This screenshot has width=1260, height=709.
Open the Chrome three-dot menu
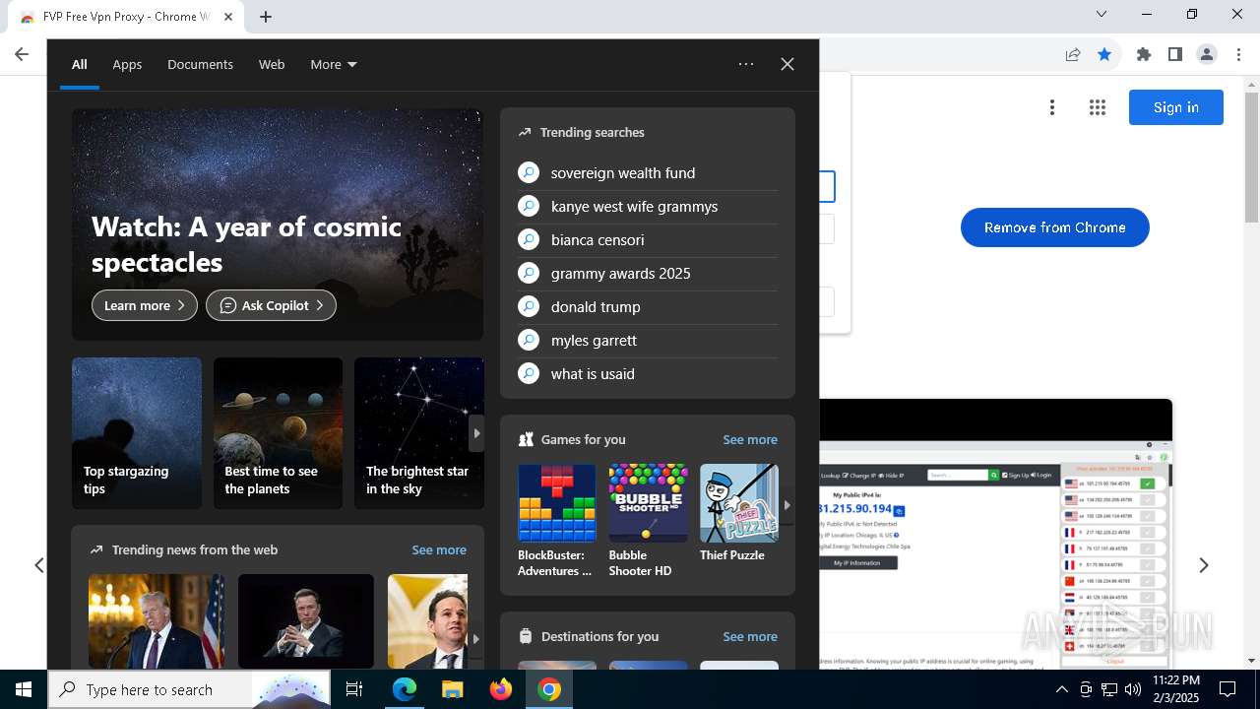(1238, 54)
